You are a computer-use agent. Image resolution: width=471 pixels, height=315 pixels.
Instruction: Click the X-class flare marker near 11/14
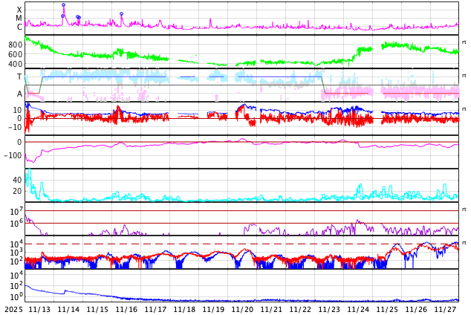(x=63, y=5)
